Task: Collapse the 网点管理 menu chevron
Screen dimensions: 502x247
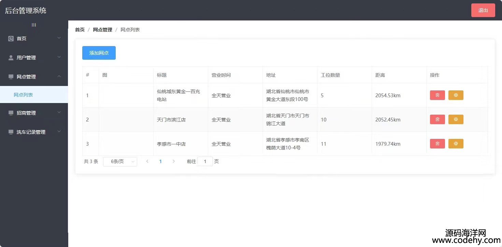Action: [x=59, y=76]
